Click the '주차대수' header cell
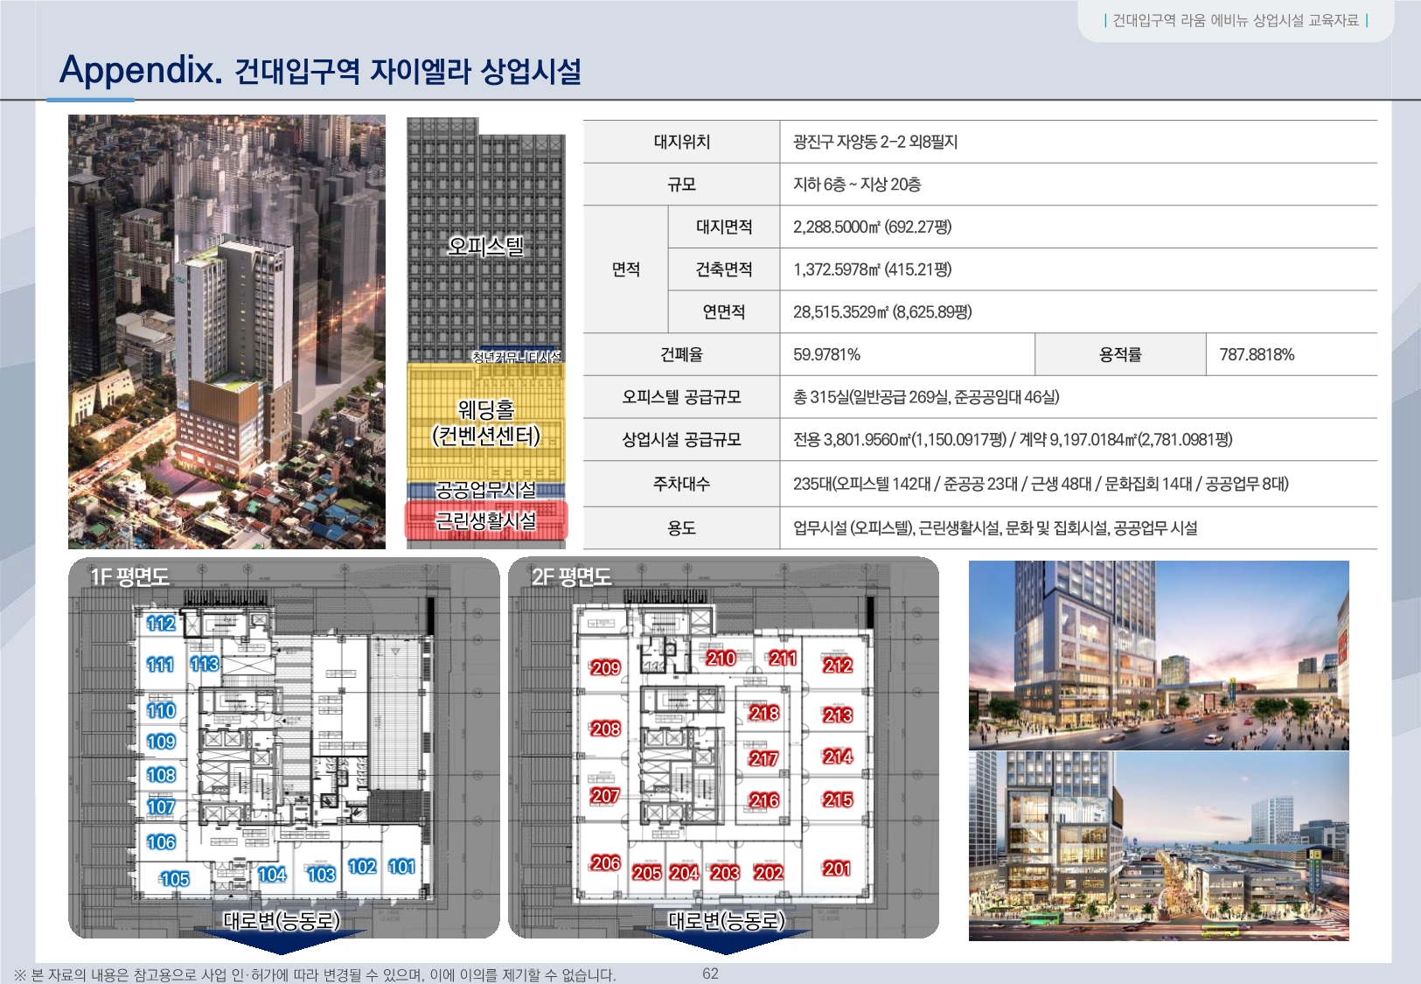The height and width of the screenshot is (984, 1421). click(682, 484)
